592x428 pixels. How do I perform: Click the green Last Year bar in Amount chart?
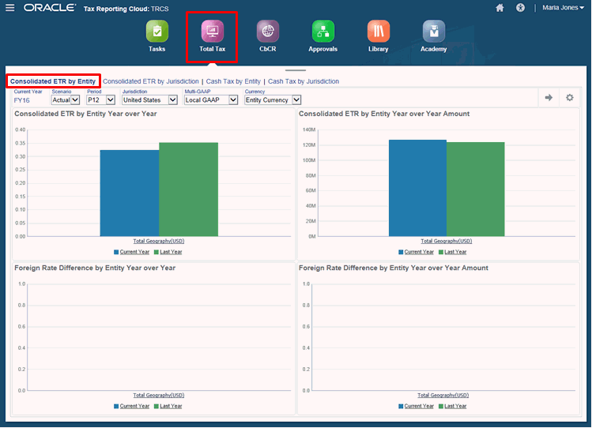[x=476, y=190]
